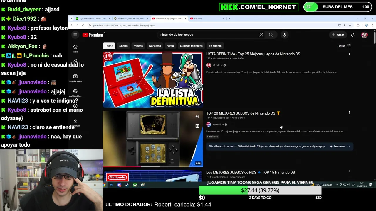The width and height of the screenshot is (376, 211).
Task: Click the magnifier search button
Action: click(x=271, y=35)
